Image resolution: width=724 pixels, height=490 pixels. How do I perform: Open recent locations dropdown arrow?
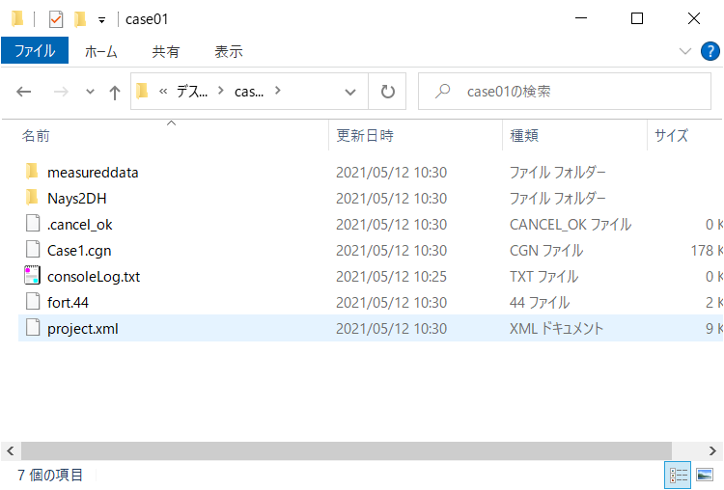point(90,92)
